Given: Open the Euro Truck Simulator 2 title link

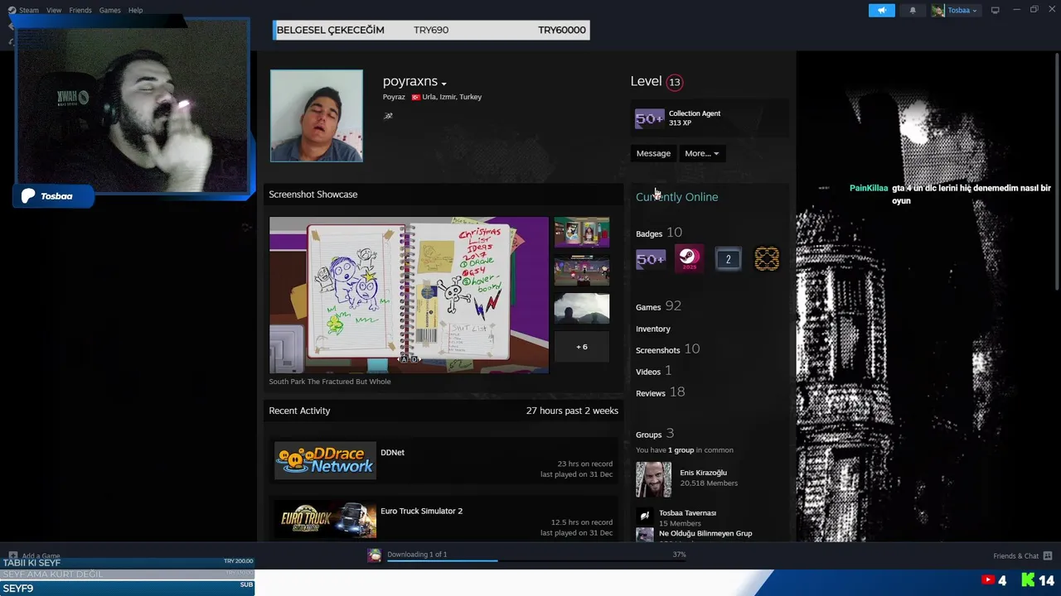Looking at the screenshot, I should 421,511.
